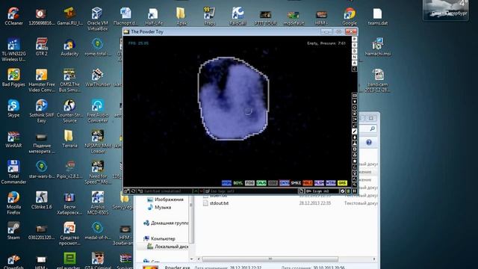This screenshot has width=478, height=269.
Task: Open the star-shaped Special category icon
Action: (354, 161)
